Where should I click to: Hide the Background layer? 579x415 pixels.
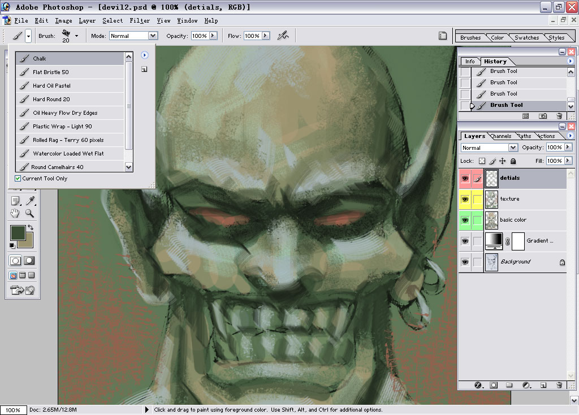click(x=465, y=262)
